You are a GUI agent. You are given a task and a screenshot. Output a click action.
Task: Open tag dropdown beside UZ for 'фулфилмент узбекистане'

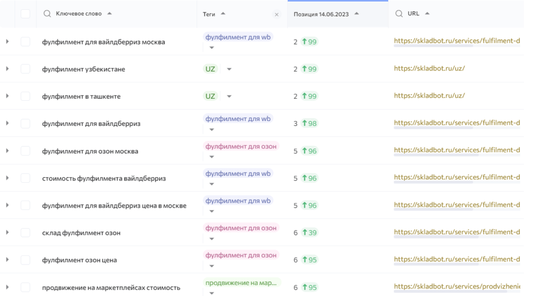pyautogui.click(x=229, y=69)
